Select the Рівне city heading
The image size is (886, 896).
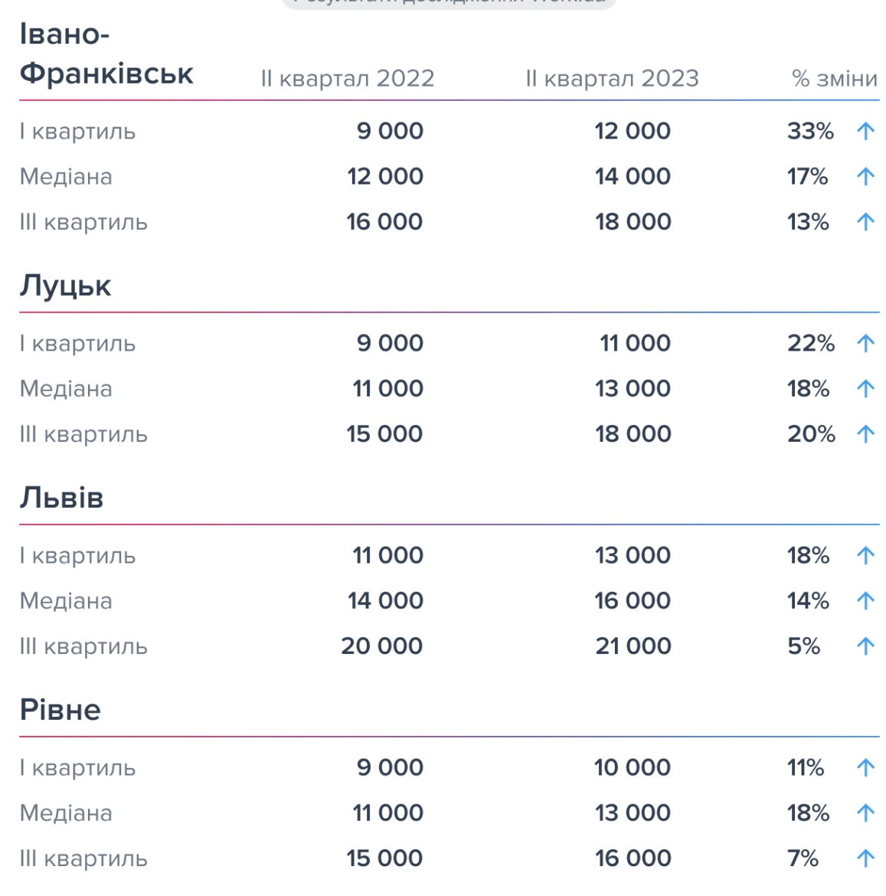tap(60, 710)
